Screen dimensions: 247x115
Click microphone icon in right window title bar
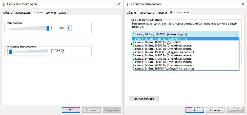coord(127,4)
